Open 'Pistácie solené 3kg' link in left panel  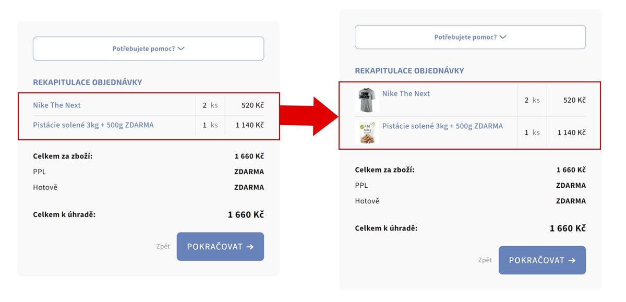[93, 125]
